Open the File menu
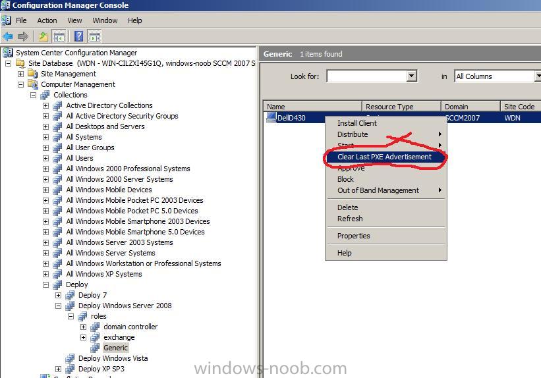541x378 pixels. (x=21, y=20)
